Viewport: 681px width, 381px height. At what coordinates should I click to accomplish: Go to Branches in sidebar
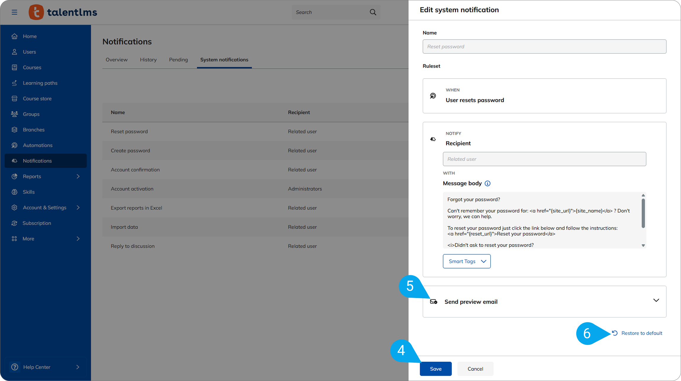coord(33,130)
